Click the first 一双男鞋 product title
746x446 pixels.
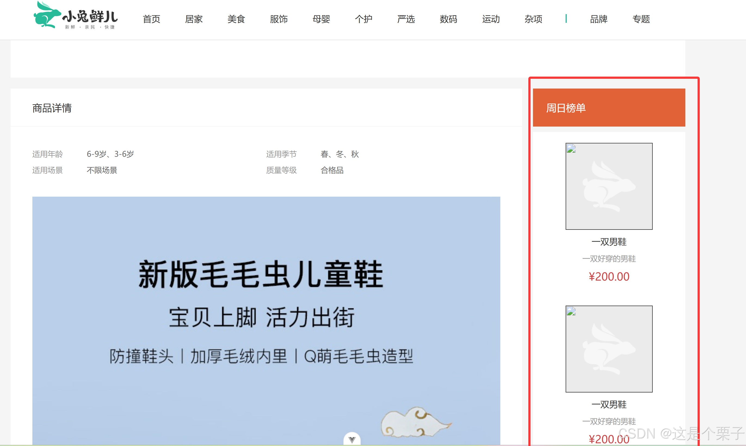[x=609, y=242]
